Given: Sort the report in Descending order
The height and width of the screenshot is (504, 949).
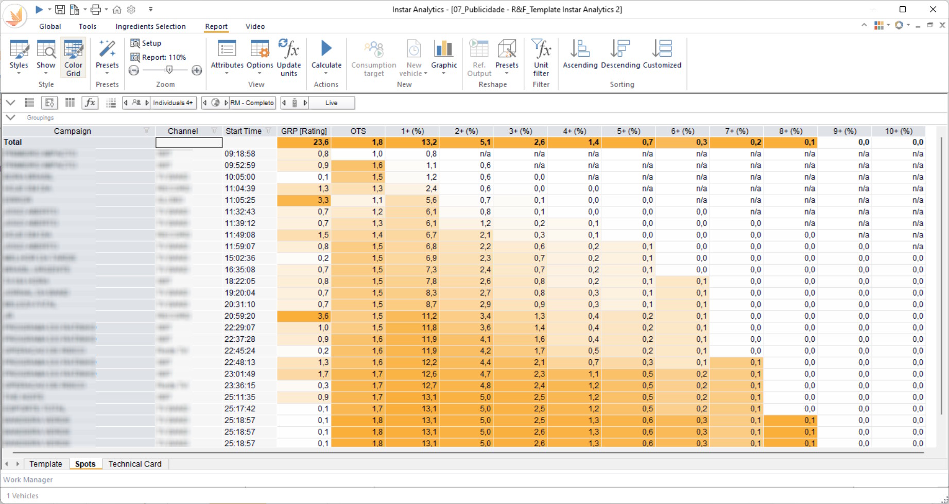Looking at the screenshot, I should tap(620, 50).
